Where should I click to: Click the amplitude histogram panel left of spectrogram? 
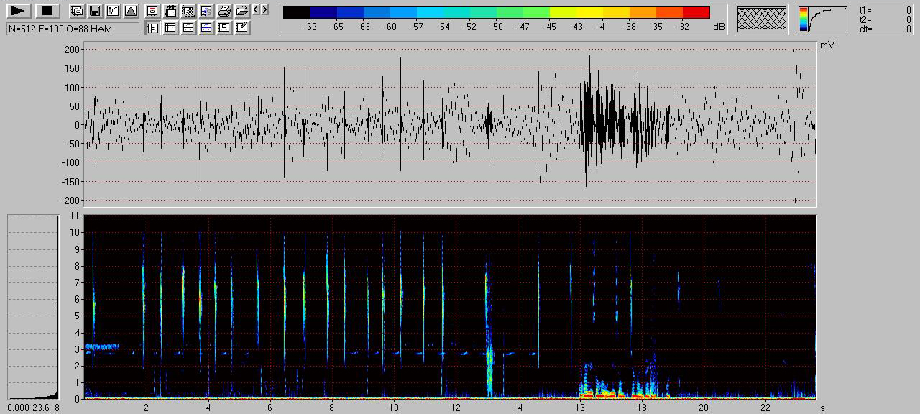point(32,307)
